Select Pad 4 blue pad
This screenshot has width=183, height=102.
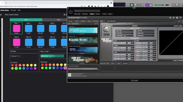[x=53, y=28]
